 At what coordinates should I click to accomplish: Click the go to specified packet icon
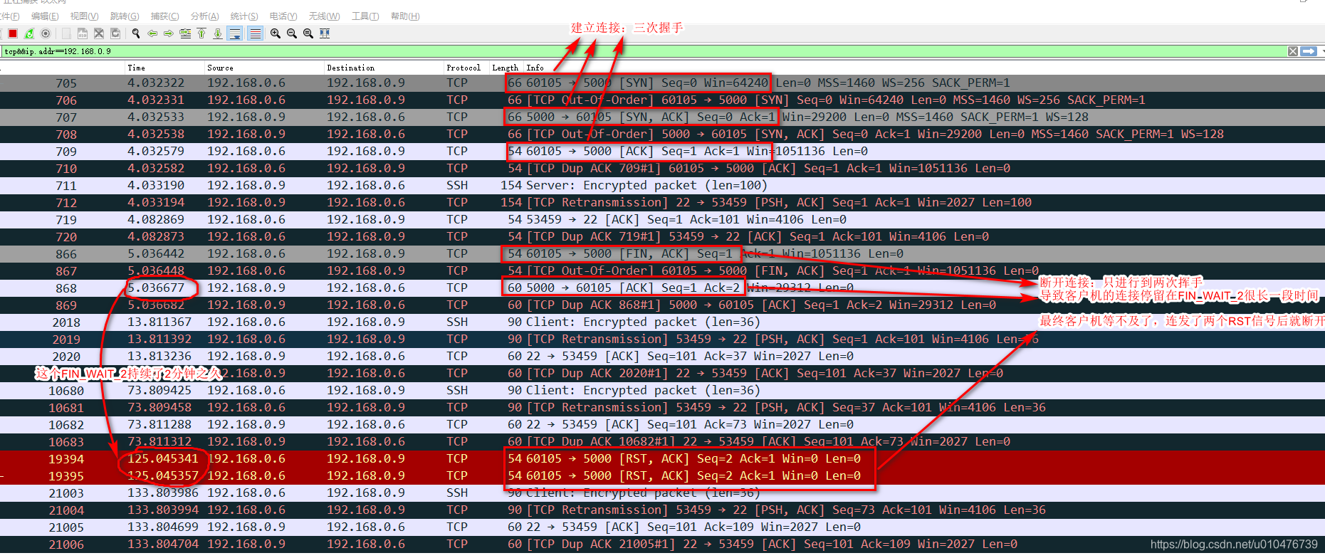185,33
